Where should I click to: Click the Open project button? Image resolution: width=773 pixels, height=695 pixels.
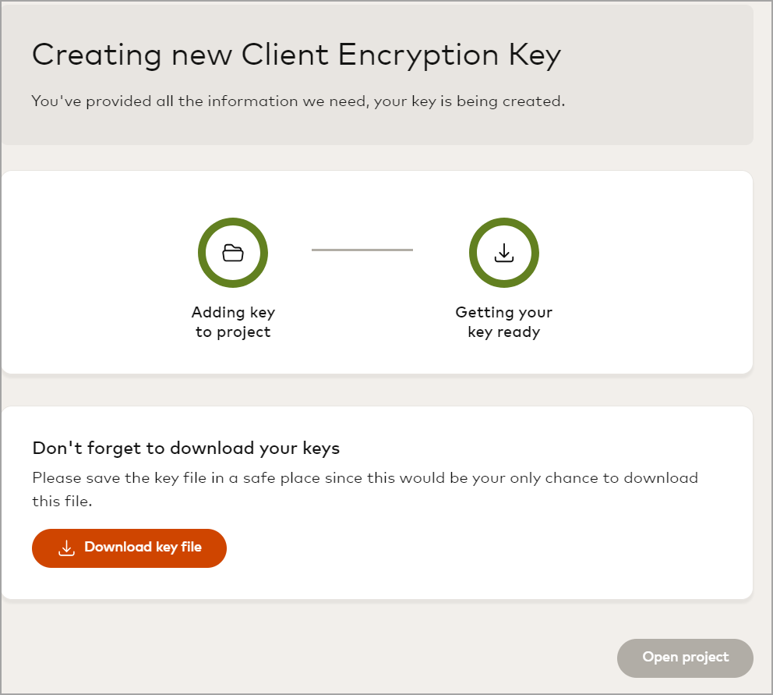[x=685, y=658]
